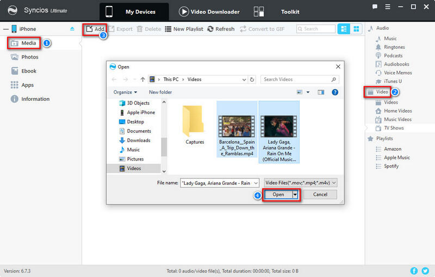Click the help icon in Open dialog
The width and height of the screenshot is (435, 277).
335,92
